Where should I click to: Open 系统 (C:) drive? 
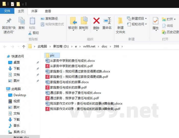pos(17,132)
